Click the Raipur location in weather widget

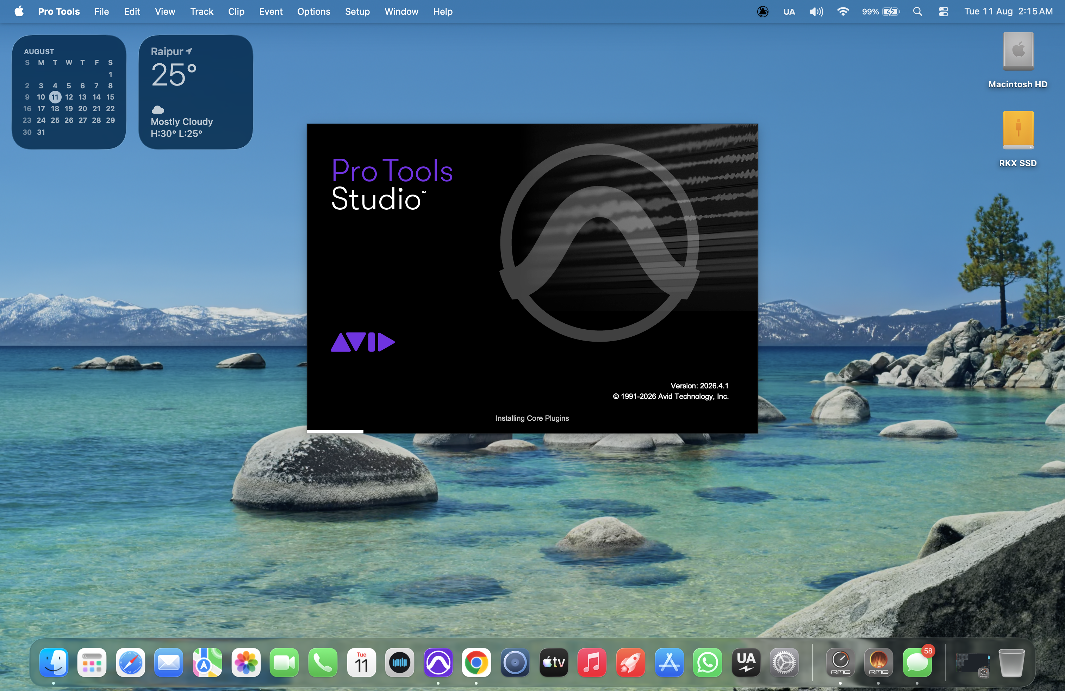tap(172, 51)
